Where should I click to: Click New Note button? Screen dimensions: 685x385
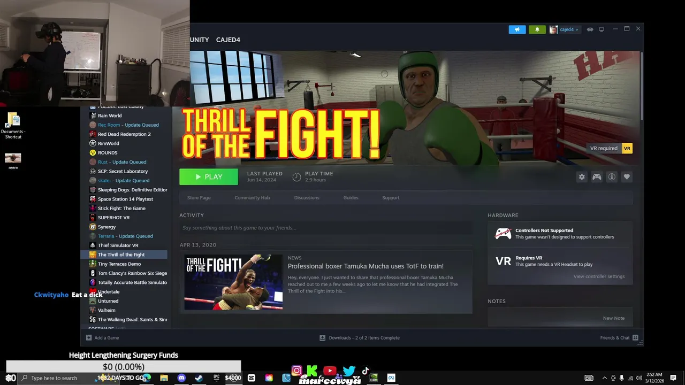[614, 318]
